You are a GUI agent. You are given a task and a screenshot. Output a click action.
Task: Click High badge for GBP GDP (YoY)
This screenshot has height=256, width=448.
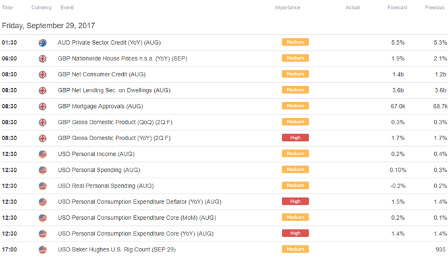point(295,138)
